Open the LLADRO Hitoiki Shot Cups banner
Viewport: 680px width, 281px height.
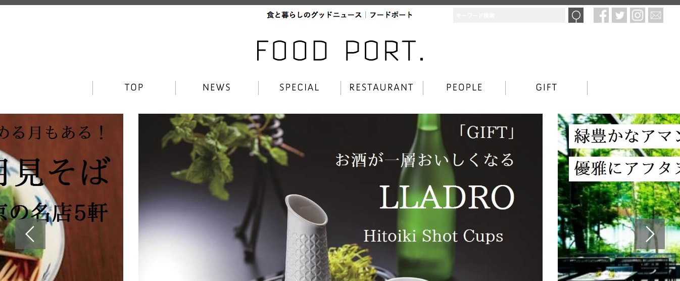(341, 197)
